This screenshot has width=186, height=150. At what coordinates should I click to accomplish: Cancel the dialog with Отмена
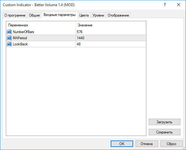(x=146, y=144)
